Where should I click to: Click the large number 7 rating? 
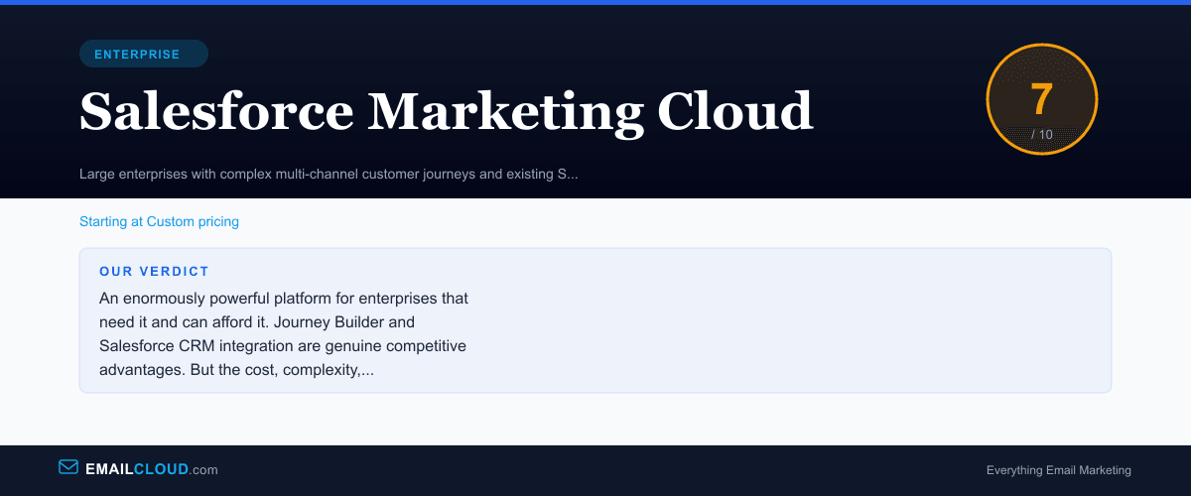pyautogui.click(x=1041, y=99)
